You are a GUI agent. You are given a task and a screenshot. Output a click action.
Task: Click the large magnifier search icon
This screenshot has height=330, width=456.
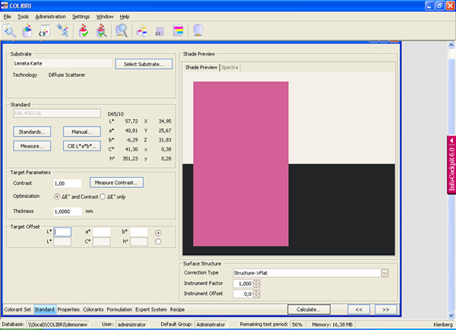tap(122, 31)
